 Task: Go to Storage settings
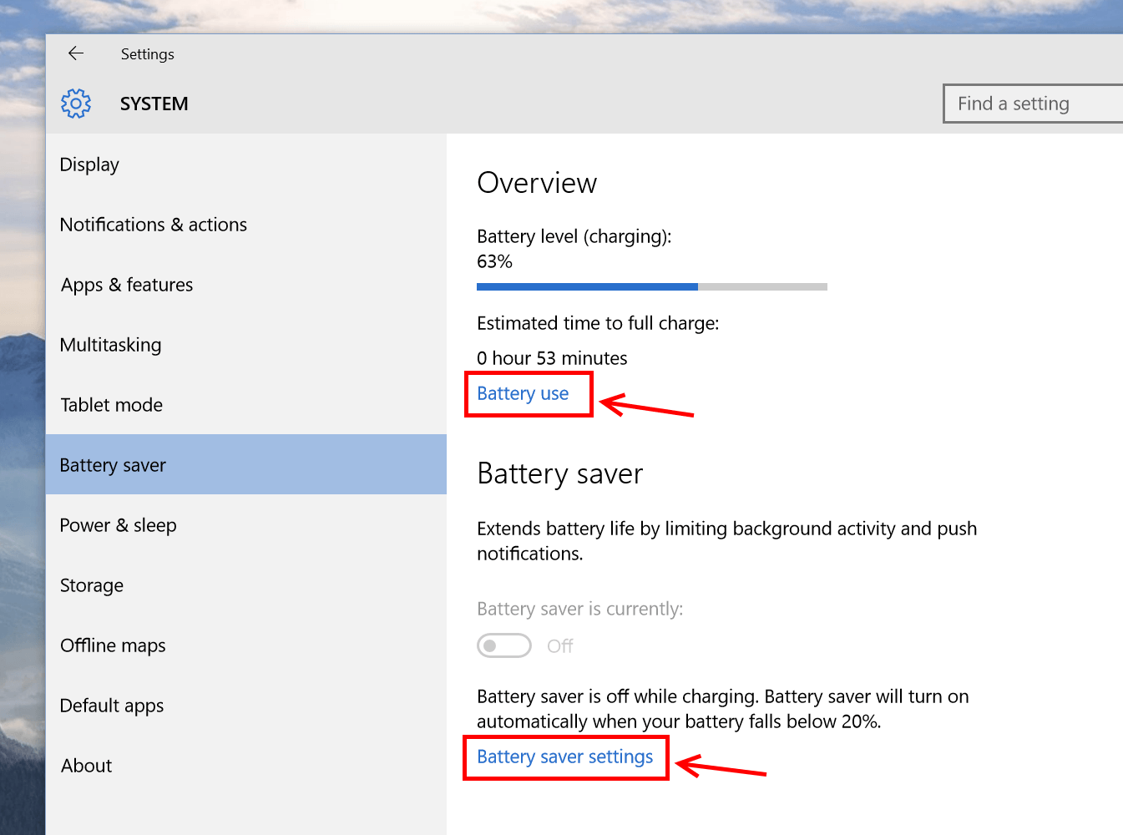pyautogui.click(x=246, y=585)
